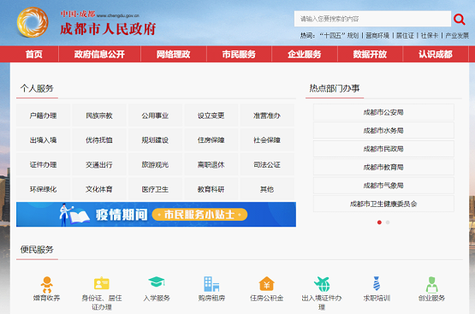Open 成都市民政局 department link
Screen dimensions: 475x314
pos(383,149)
